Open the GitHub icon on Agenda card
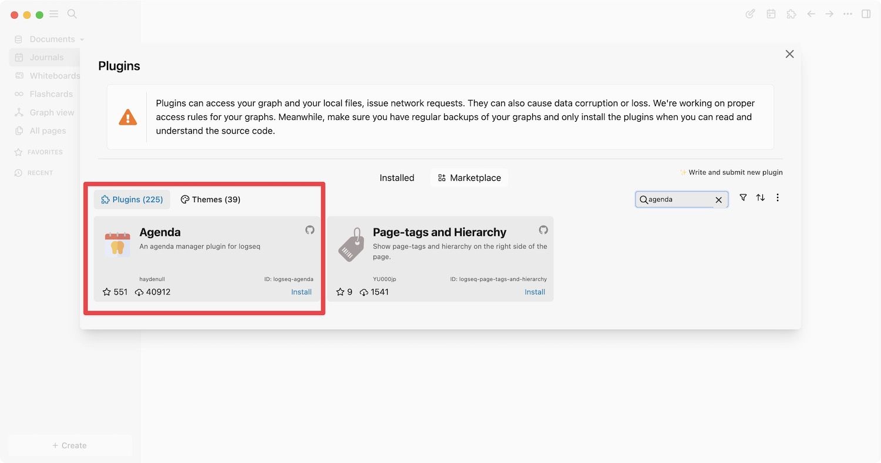Viewport: 881px width, 463px height. 310,230
